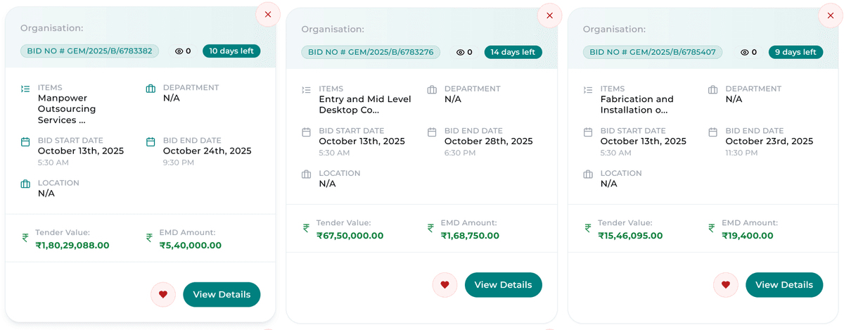Favorite the Manpower Outsourcing tender with heart
The width and height of the screenshot is (844, 330).
(163, 295)
